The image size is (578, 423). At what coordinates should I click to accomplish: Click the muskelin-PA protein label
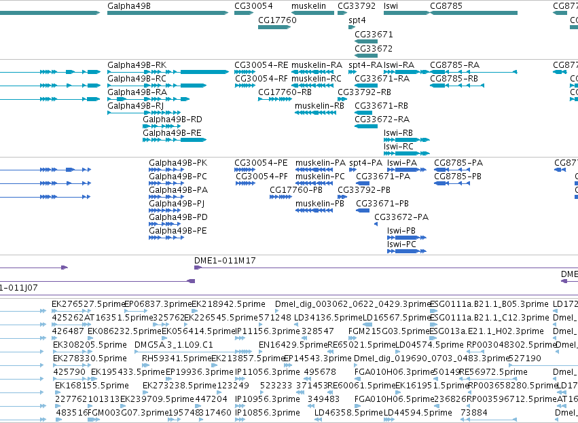[321, 163]
